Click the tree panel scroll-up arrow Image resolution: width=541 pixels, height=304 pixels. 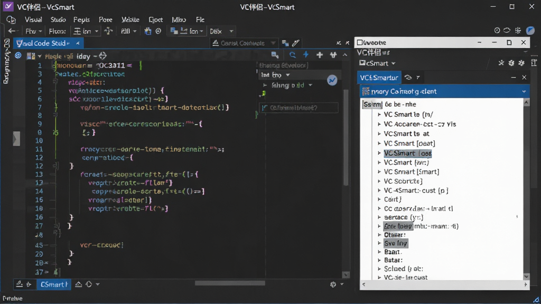[527, 102]
